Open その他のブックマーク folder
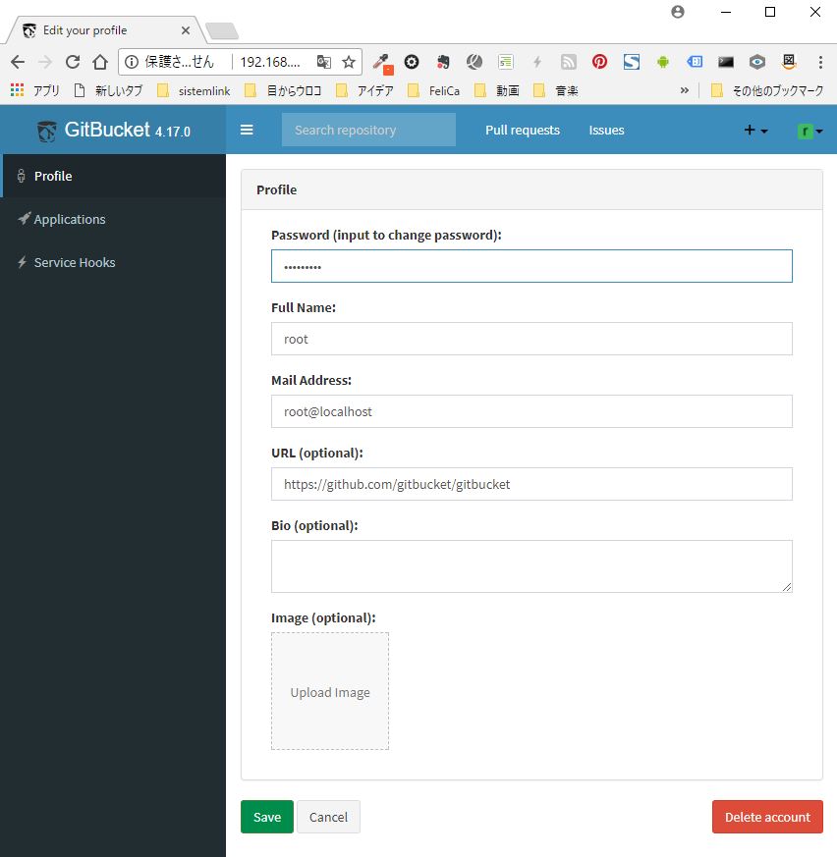The width and height of the screenshot is (837, 857). (x=767, y=90)
